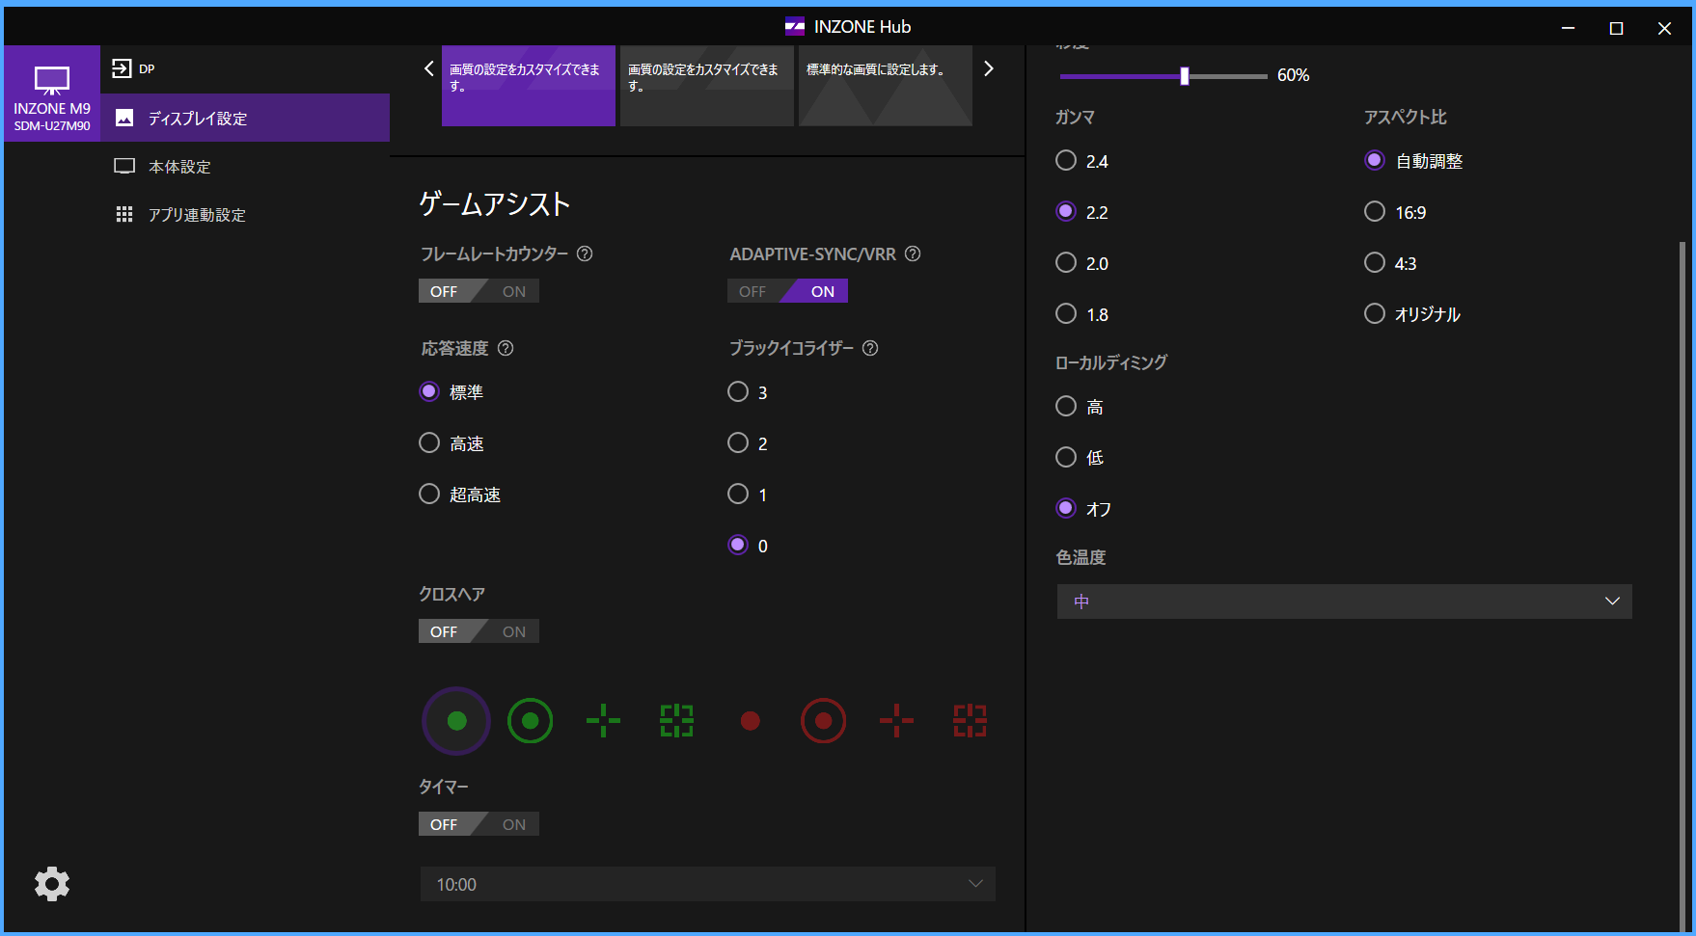Choose 自動調整 aspect ratio

tap(1375, 160)
